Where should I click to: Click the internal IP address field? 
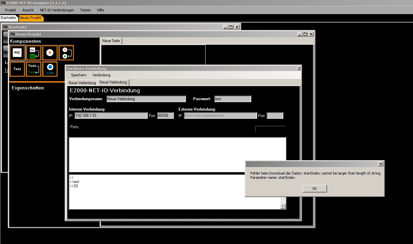point(111,115)
